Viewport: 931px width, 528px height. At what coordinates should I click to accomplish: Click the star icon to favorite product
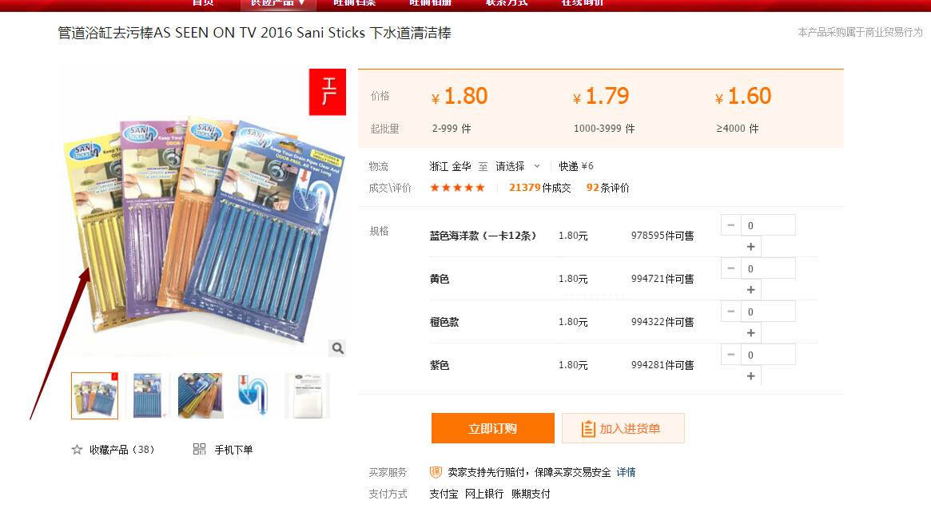tap(78, 450)
